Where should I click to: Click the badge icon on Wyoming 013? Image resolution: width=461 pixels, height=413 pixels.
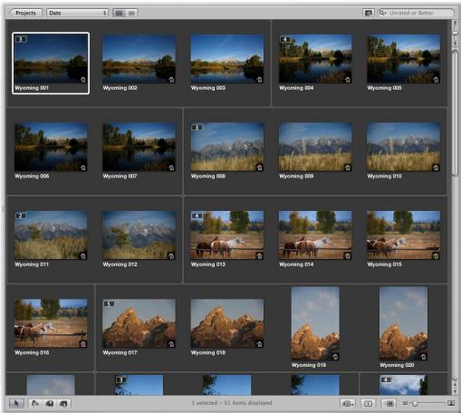pyautogui.click(x=259, y=256)
